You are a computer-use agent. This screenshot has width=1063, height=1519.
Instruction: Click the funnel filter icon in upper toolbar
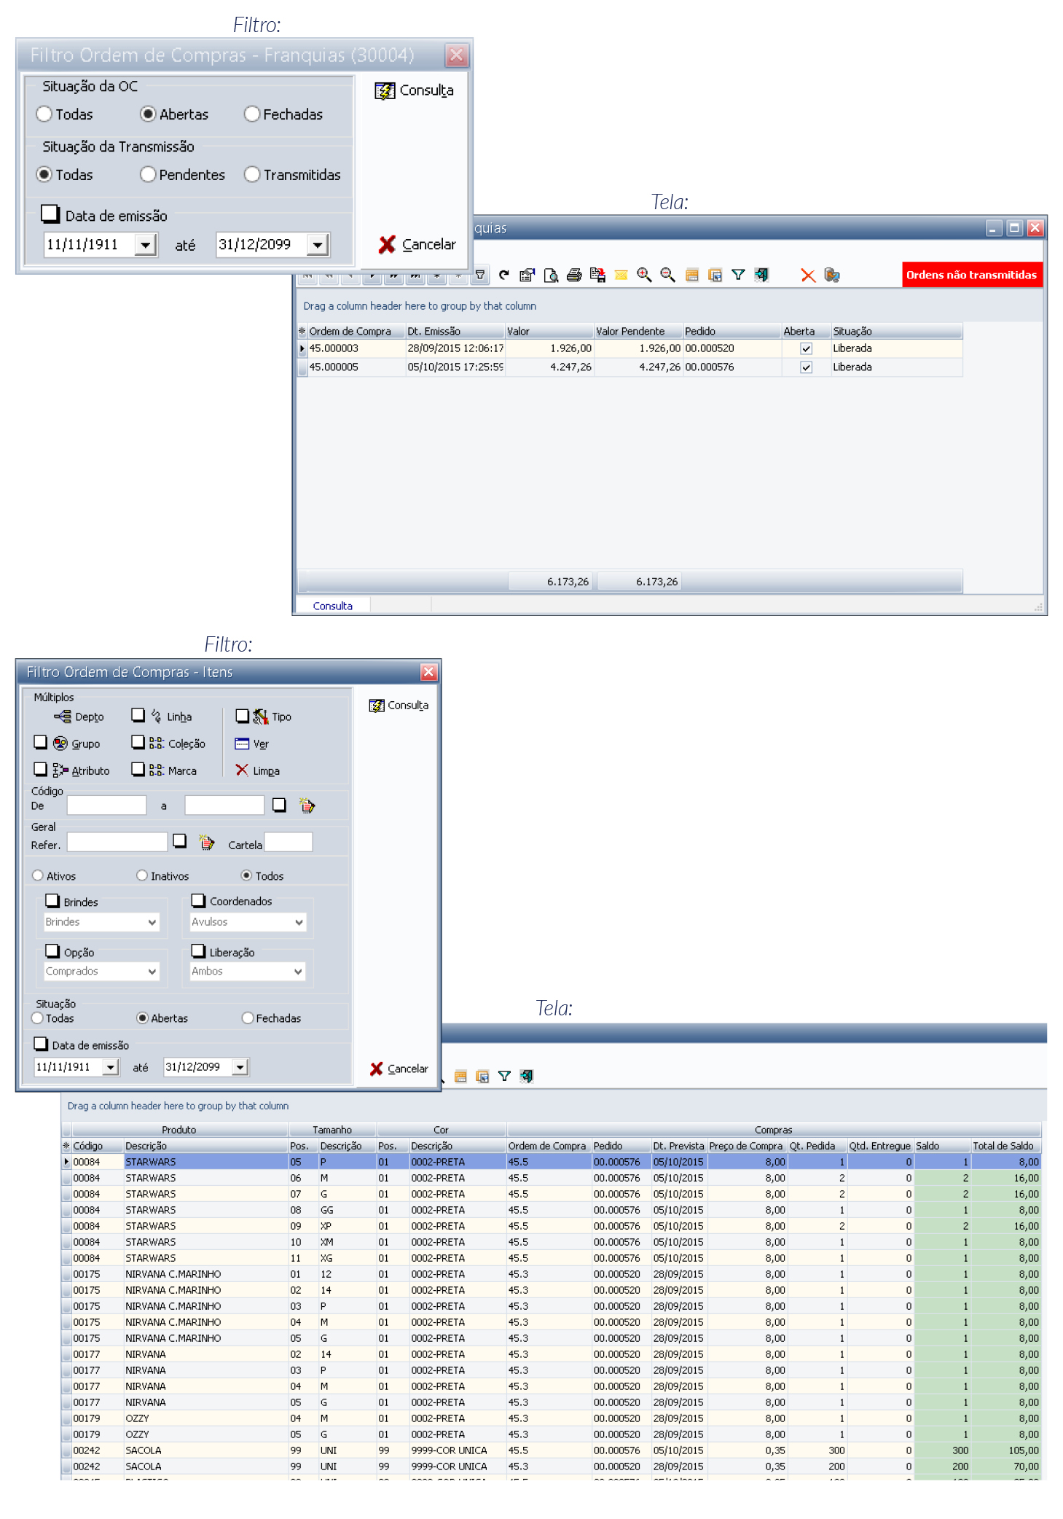(x=738, y=275)
